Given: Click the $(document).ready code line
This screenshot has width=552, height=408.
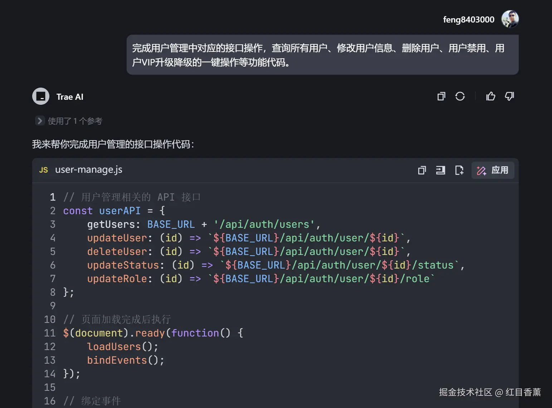Looking at the screenshot, I should (153, 333).
